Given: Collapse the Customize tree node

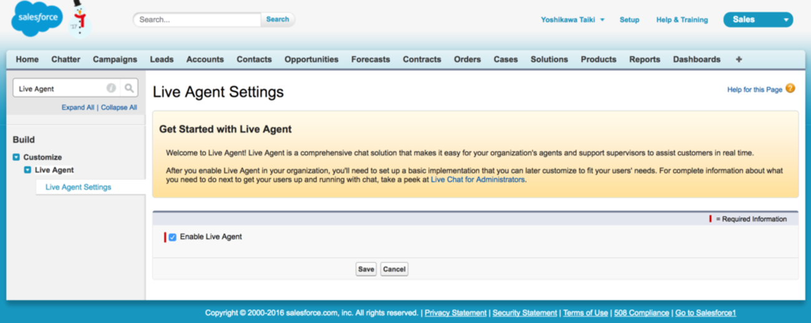Looking at the screenshot, I should pos(16,157).
